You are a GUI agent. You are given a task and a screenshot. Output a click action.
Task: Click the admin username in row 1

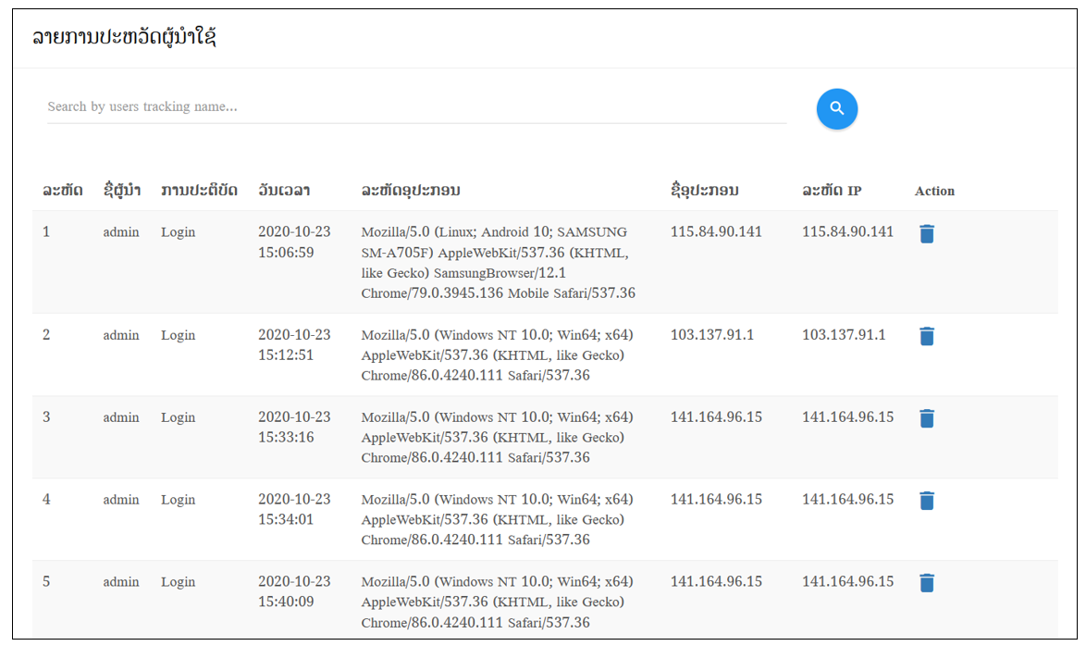pyautogui.click(x=121, y=232)
